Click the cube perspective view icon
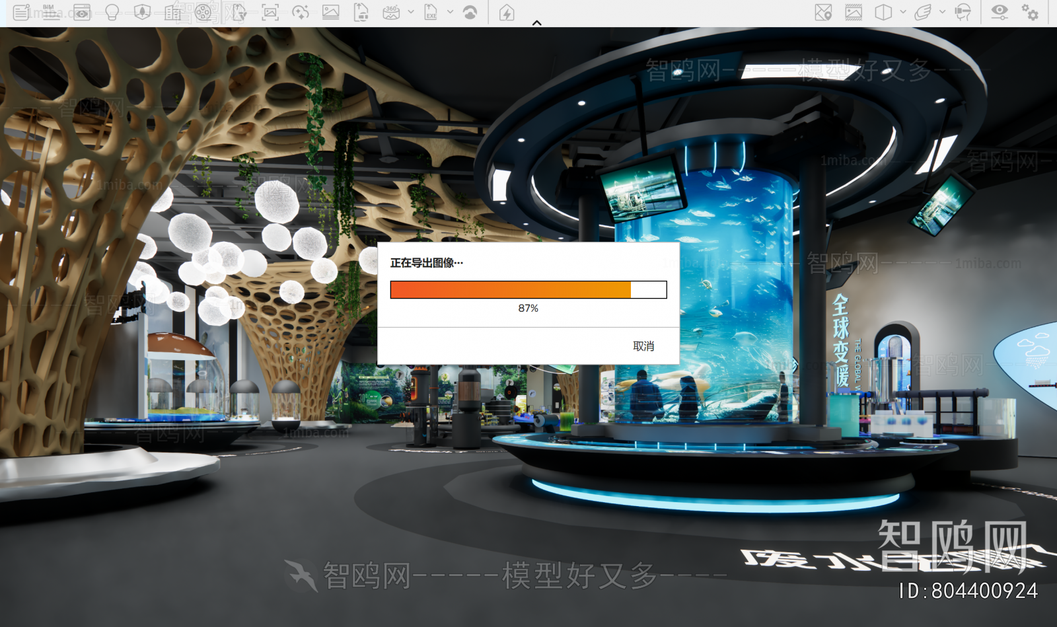 [x=883, y=13]
